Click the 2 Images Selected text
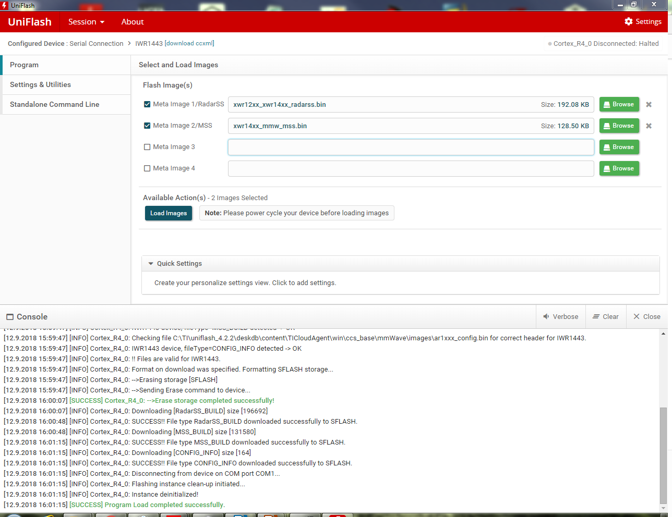The height and width of the screenshot is (517, 672). (x=239, y=198)
